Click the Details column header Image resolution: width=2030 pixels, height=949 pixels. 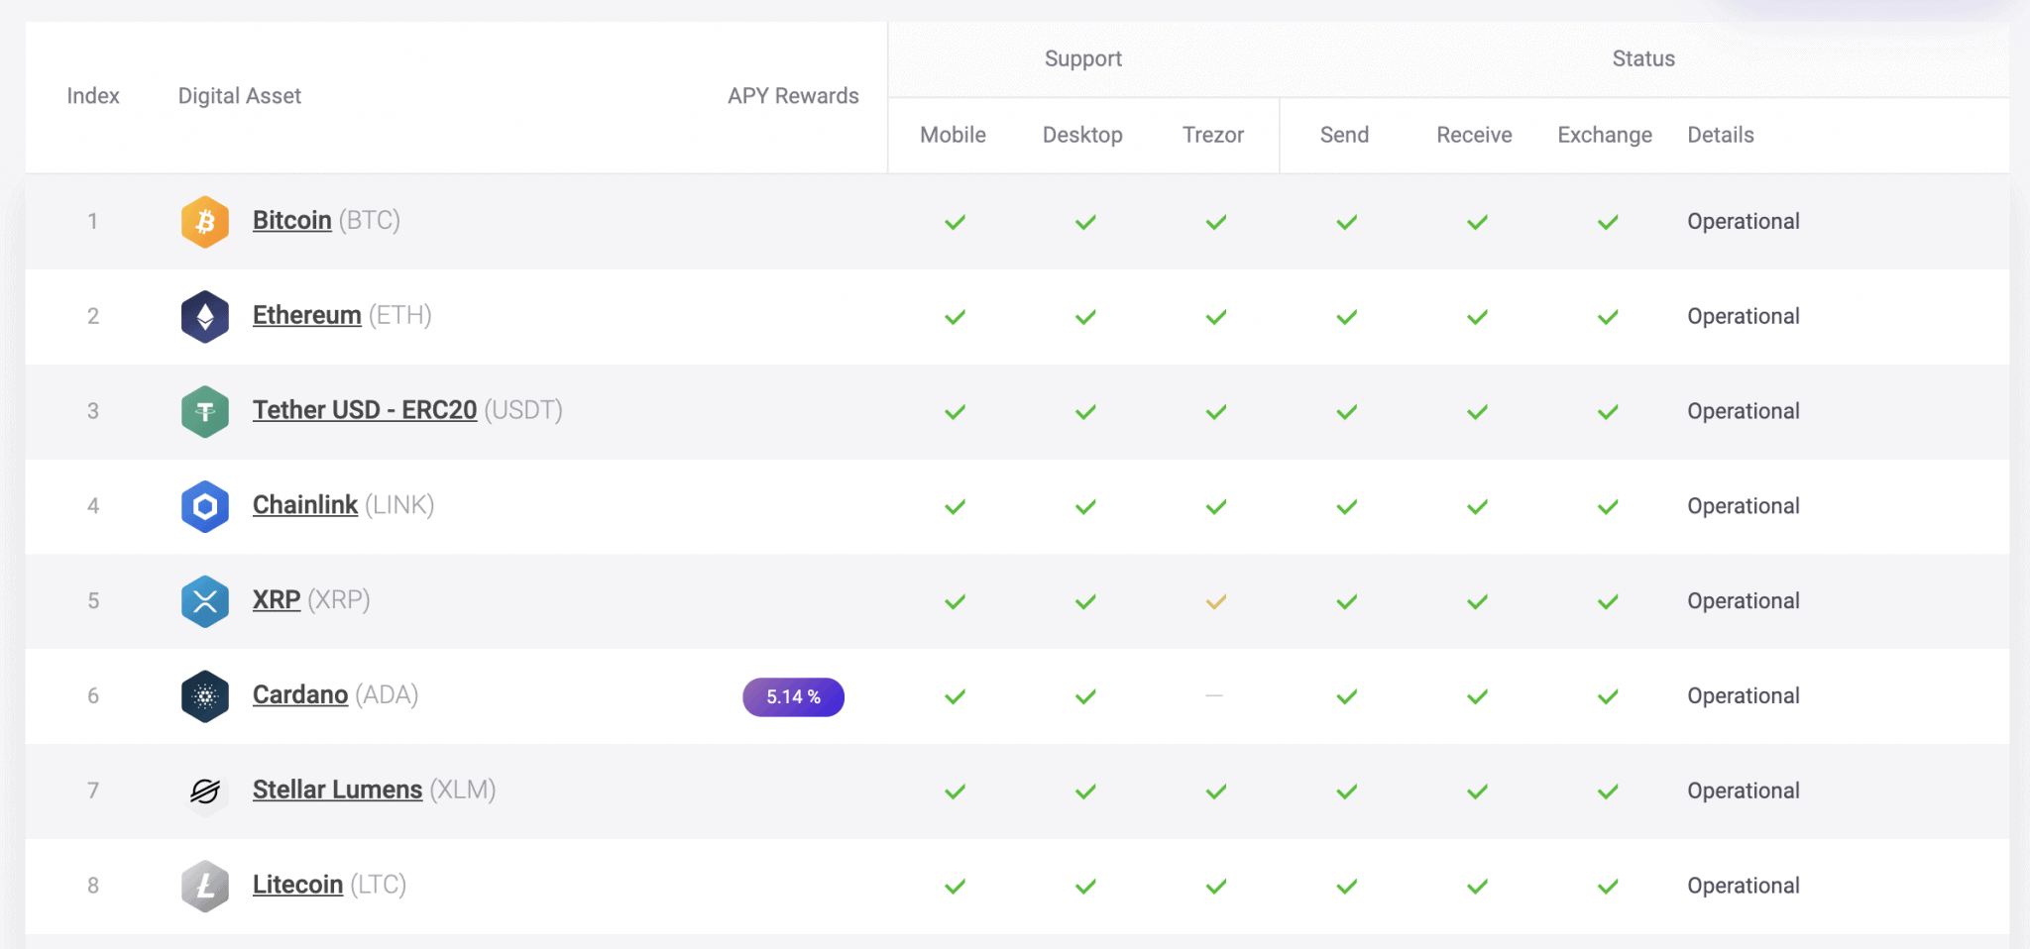pos(1721,135)
